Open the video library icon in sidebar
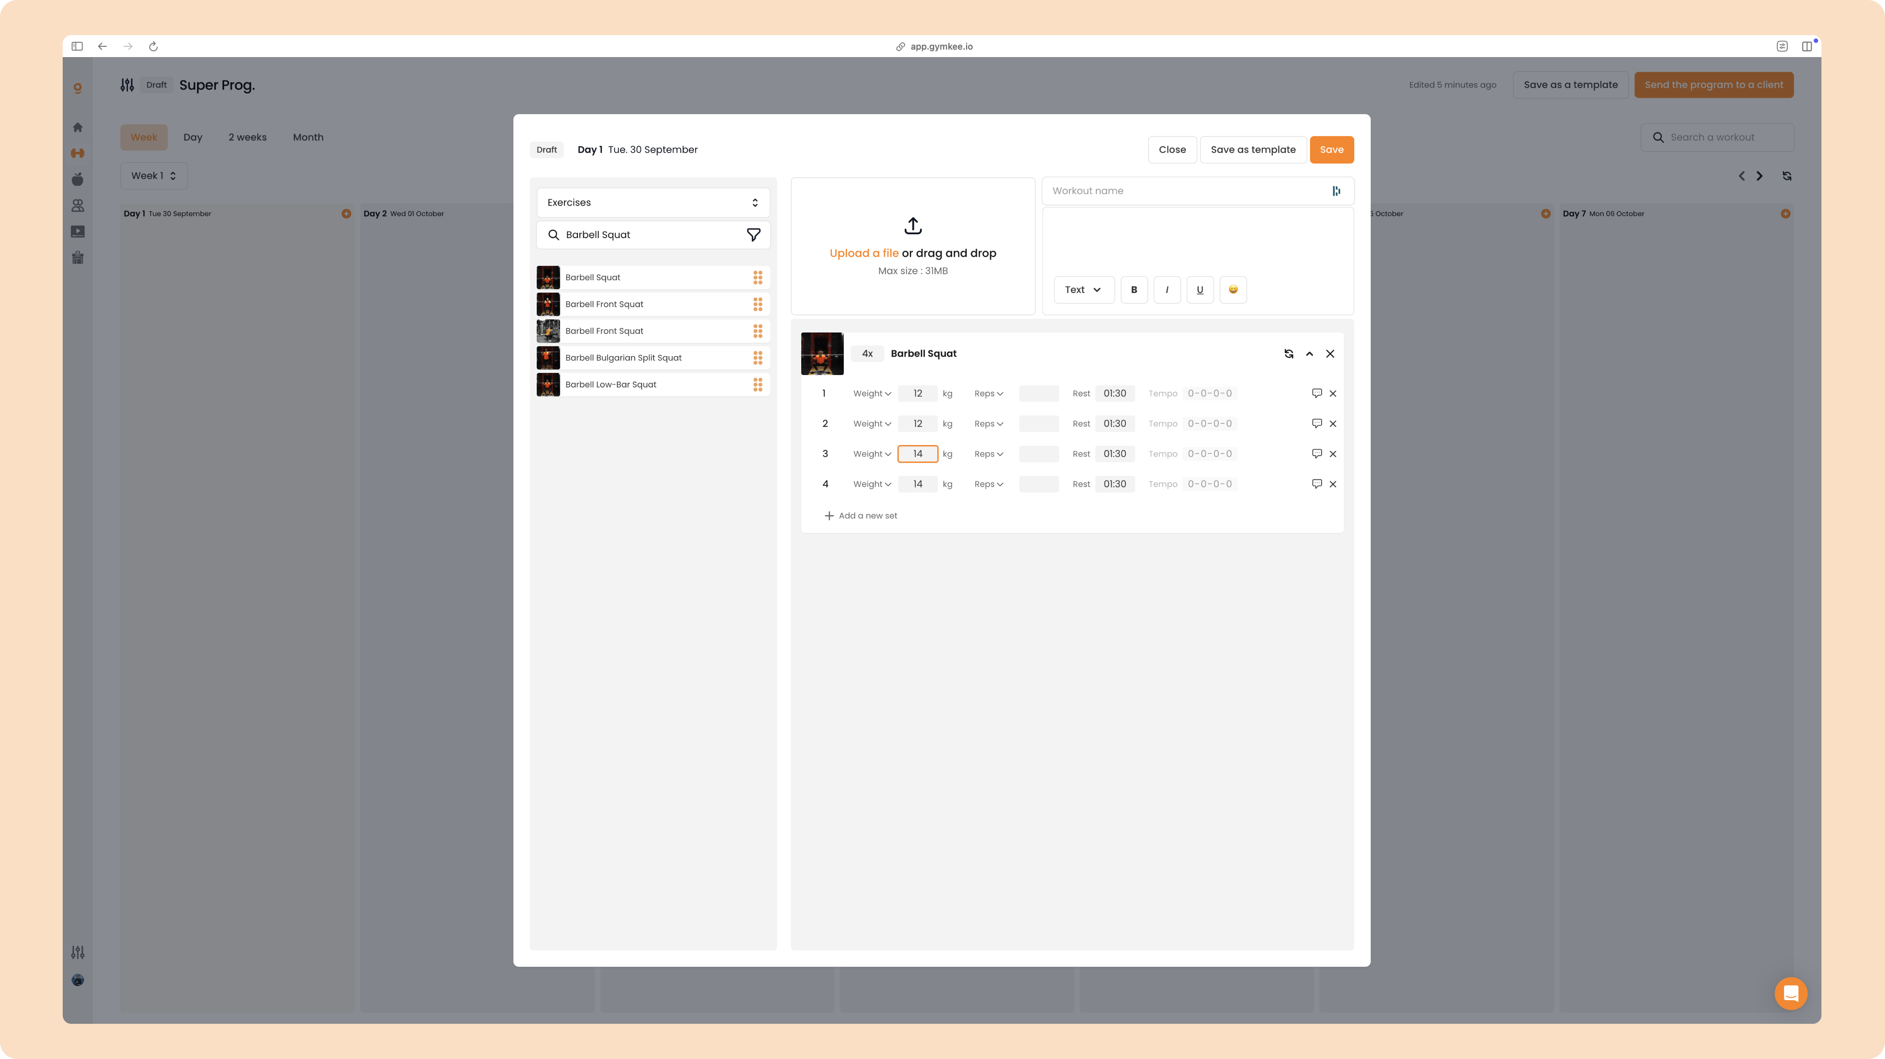The image size is (1885, 1059). (78, 232)
